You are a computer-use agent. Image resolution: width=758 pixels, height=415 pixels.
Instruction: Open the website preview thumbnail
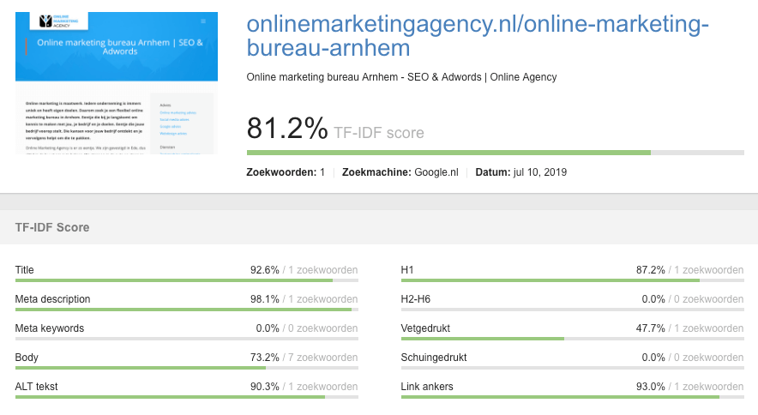pos(117,83)
